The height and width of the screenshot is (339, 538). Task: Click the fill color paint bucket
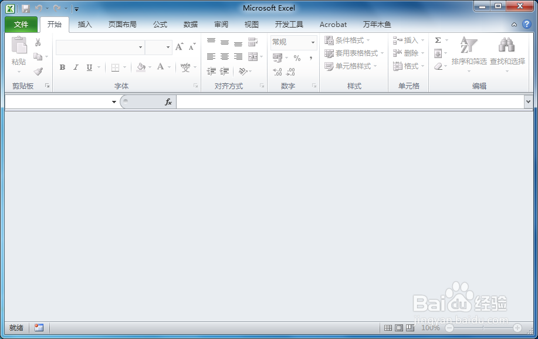[x=141, y=67]
